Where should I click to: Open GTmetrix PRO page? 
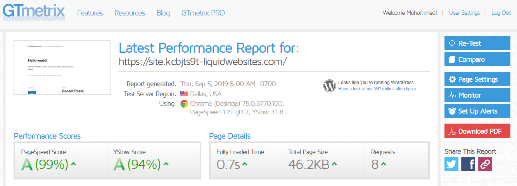pos(203,13)
